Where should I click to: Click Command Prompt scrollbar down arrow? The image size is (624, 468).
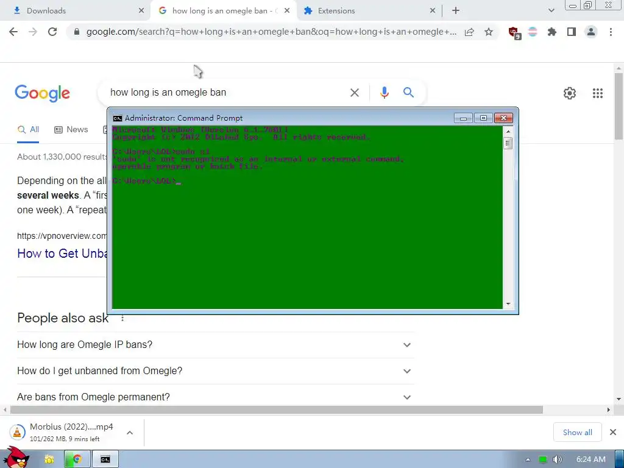(x=508, y=304)
